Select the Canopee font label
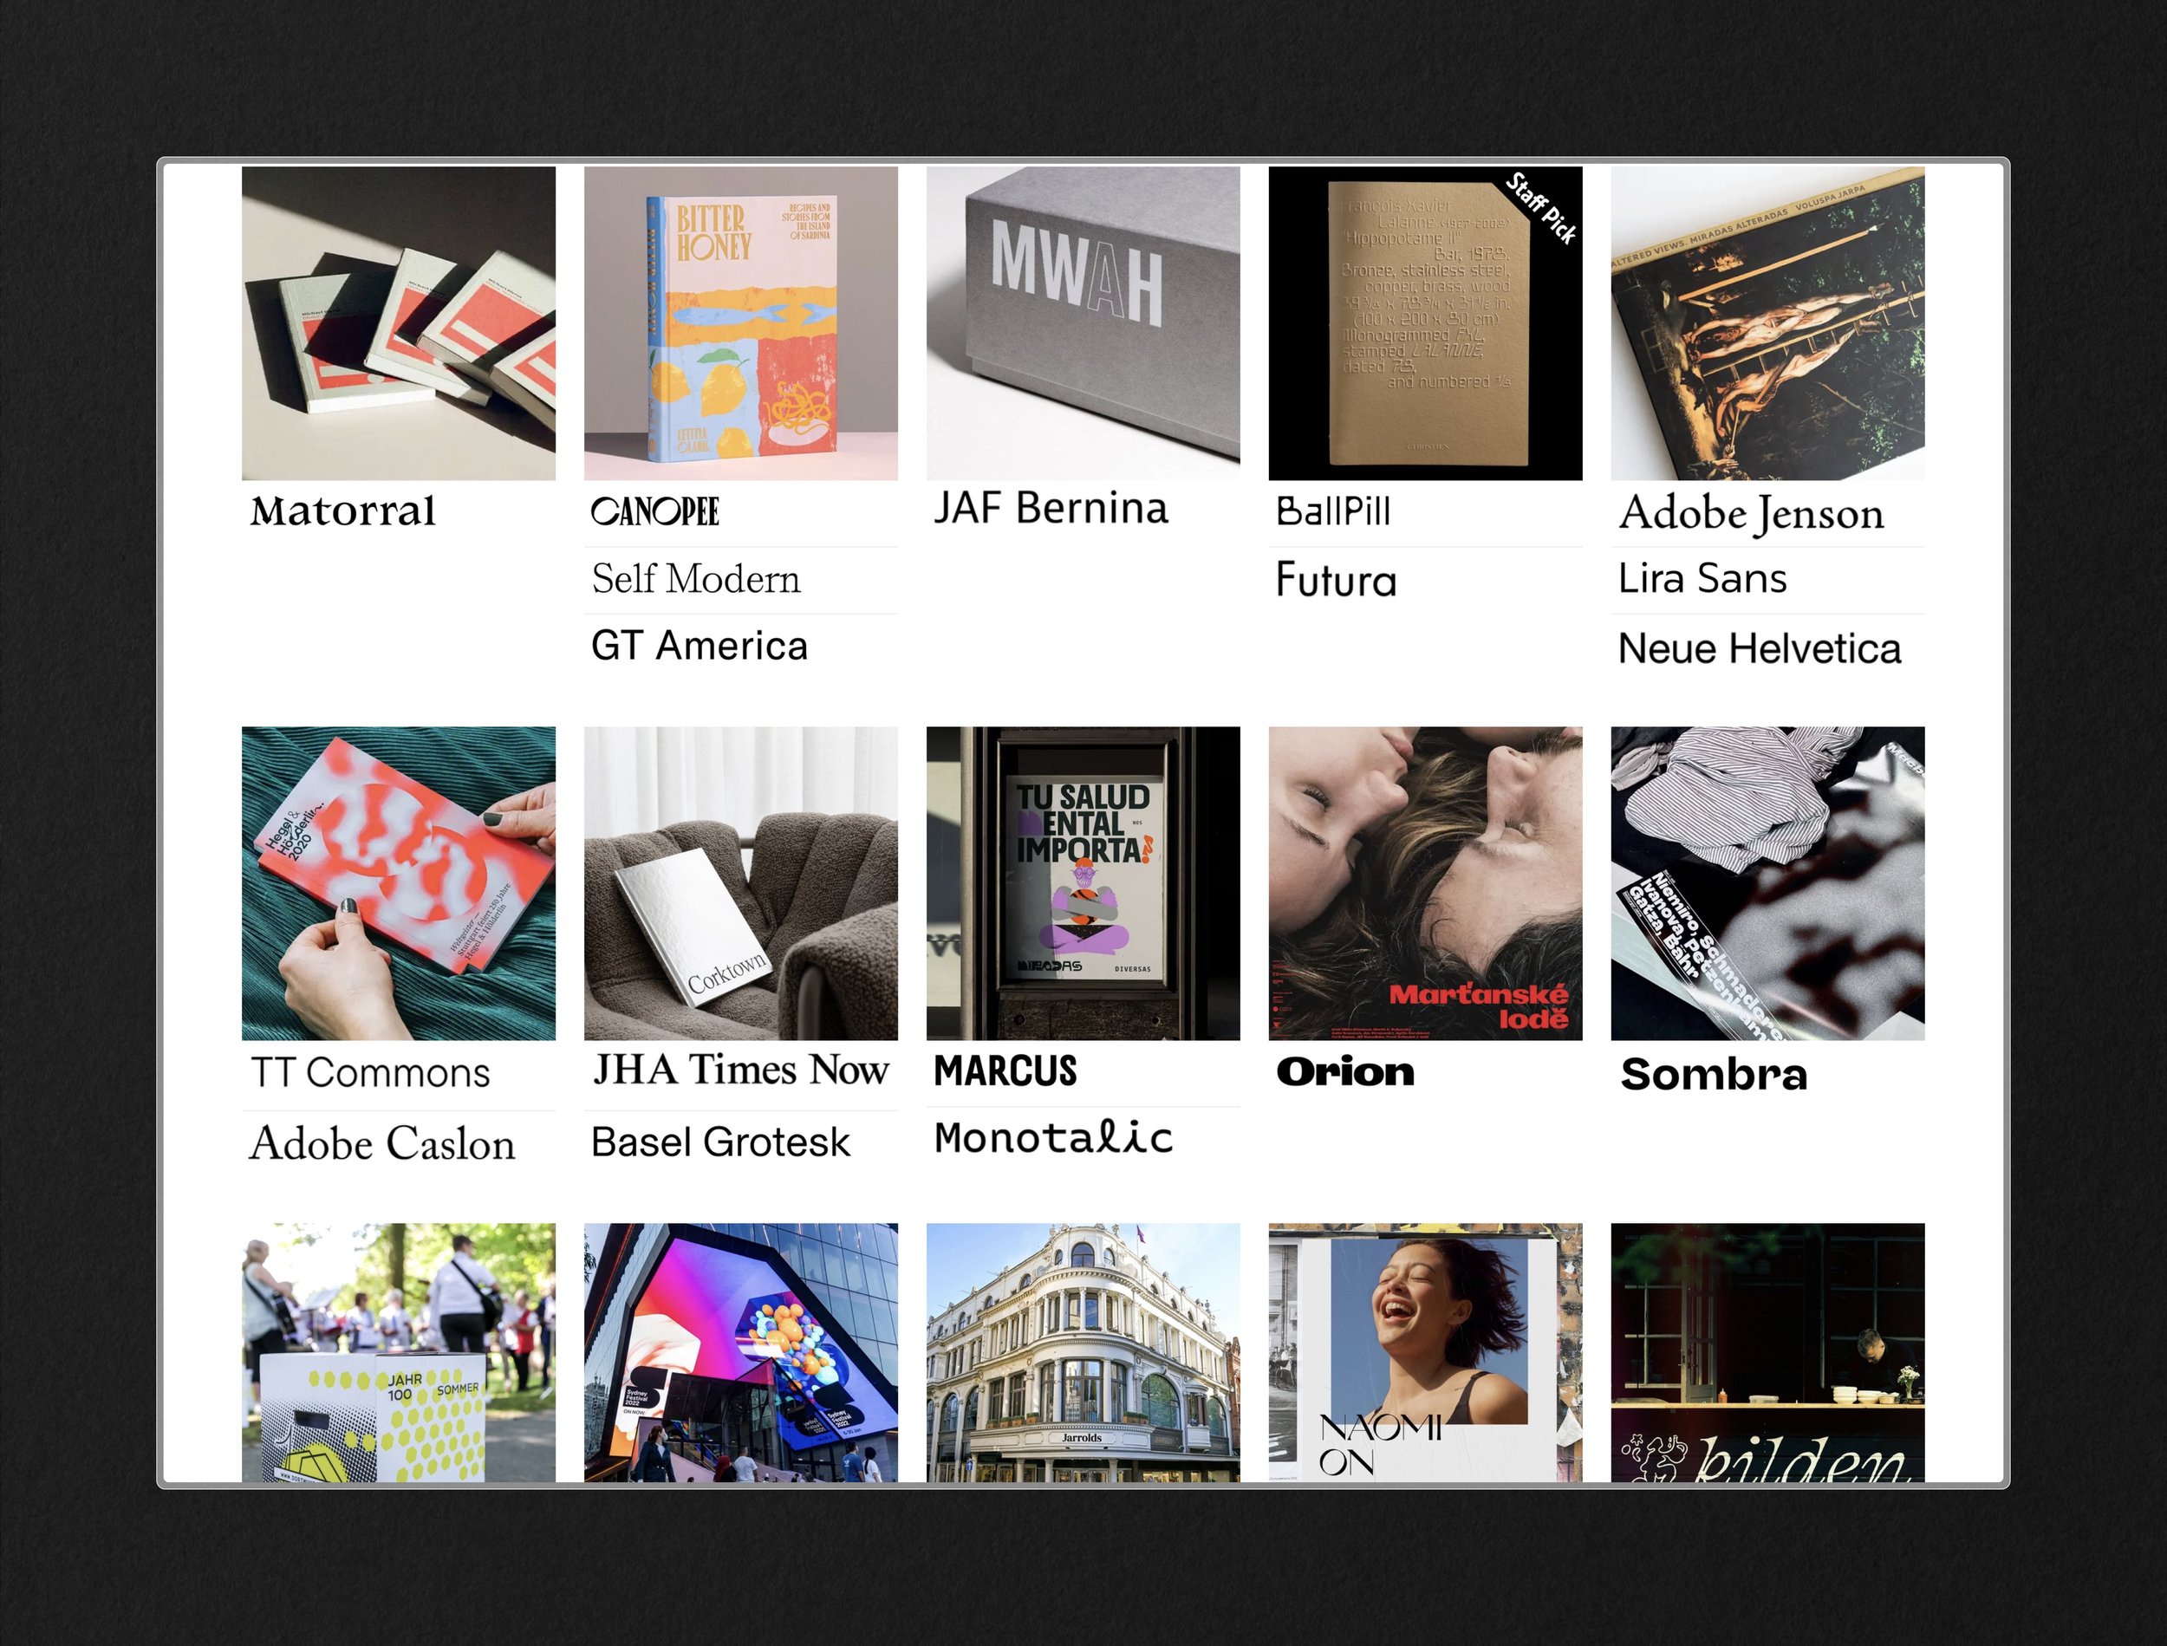 tap(654, 511)
